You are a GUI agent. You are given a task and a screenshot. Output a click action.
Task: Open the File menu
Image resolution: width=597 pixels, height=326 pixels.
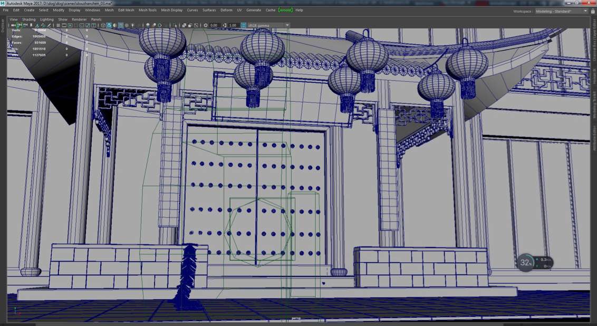coord(6,10)
